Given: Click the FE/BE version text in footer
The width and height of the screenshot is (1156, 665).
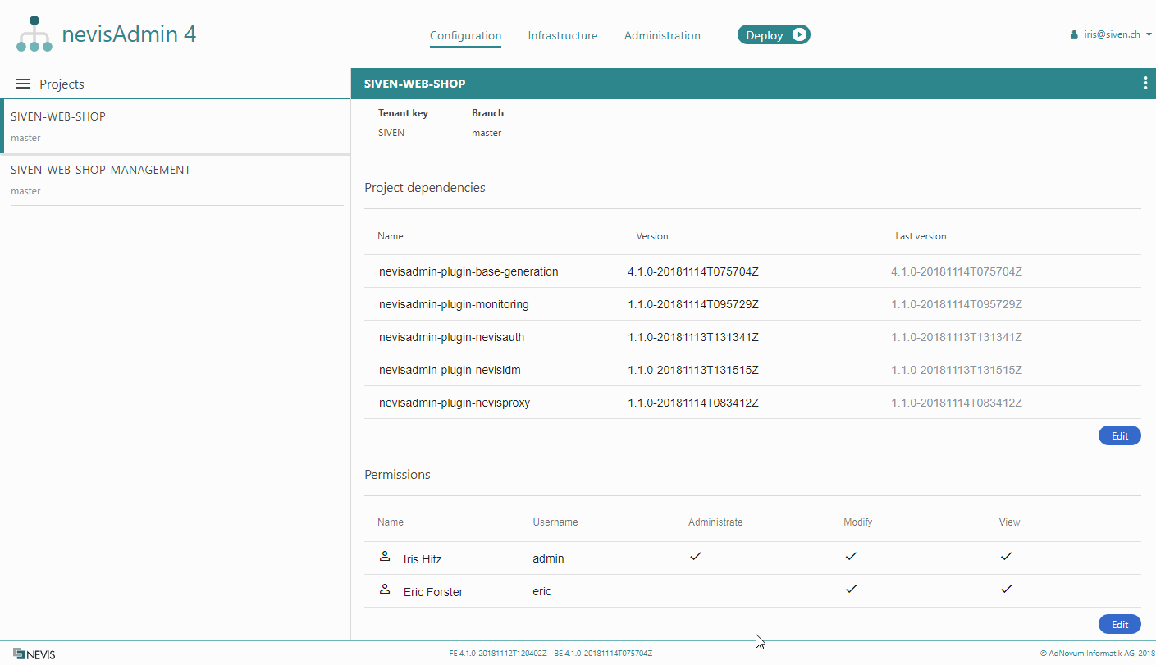Looking at the screenshot, I should [551, 654].
